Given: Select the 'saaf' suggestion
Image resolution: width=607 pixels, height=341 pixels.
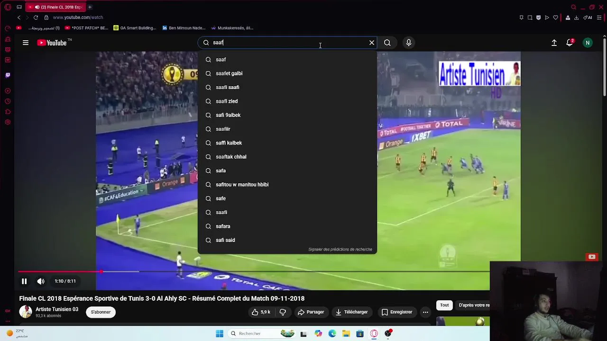Looking at the screenshot, I should [x=287, y=60].
